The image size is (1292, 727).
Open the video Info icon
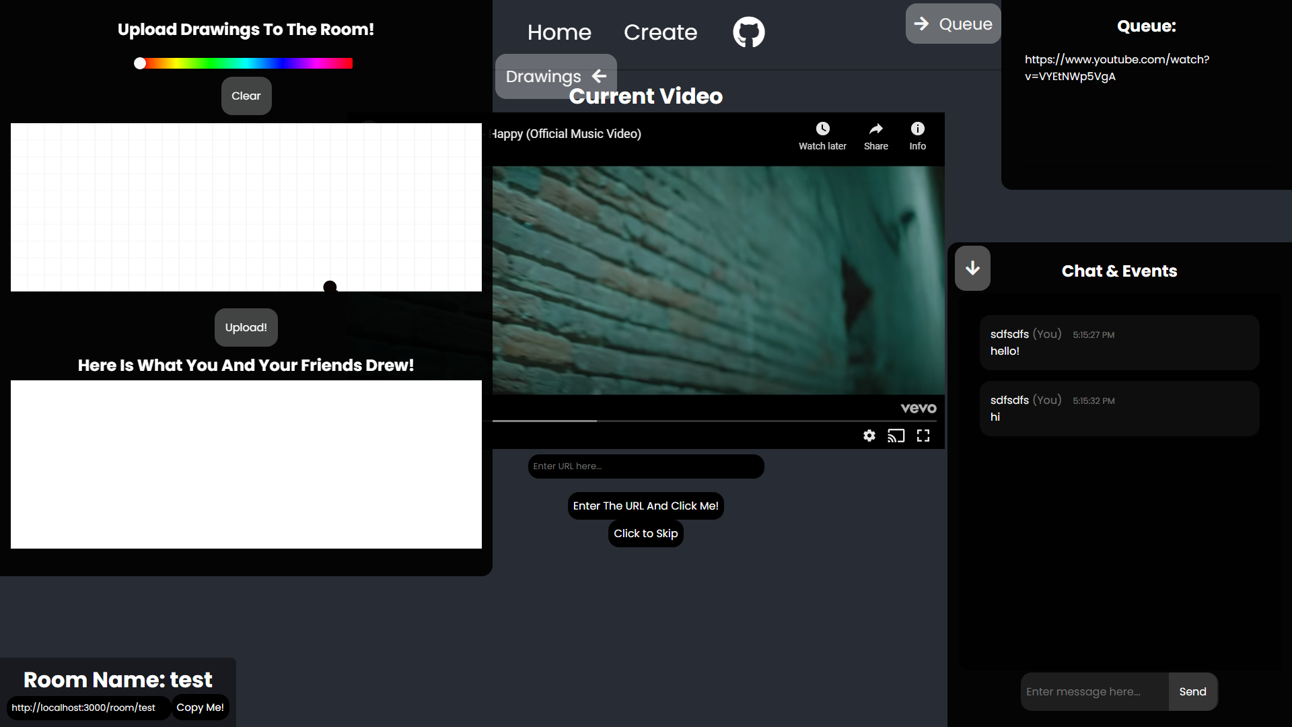coord(917,129)
